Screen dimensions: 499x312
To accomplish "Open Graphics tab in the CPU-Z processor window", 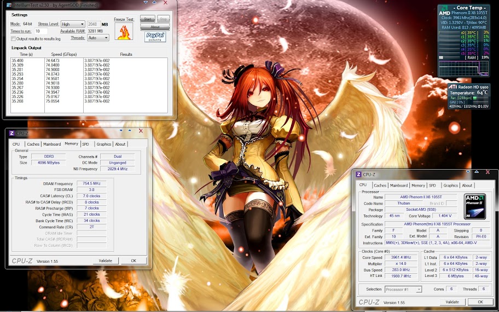I will tap(451, 186).
